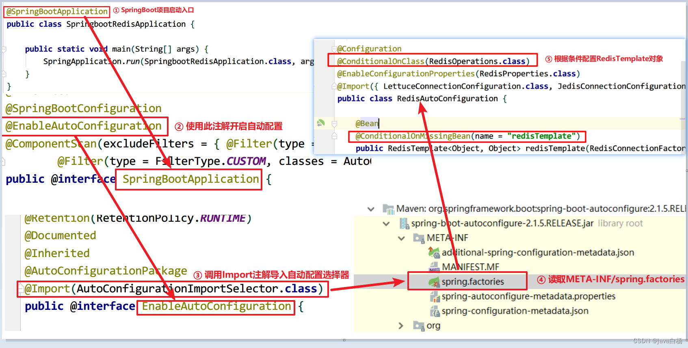
Task: Click the EnableAutoConfiguration interface name
Action: tap(216, 306)
